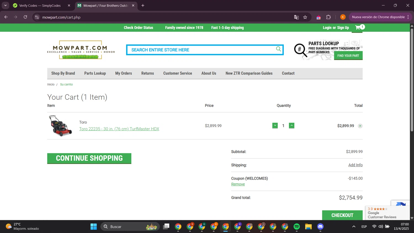Click Nueva versión de Chrome disponible button
The width and height of the screenshot is (414, 233).
(378, 17)
